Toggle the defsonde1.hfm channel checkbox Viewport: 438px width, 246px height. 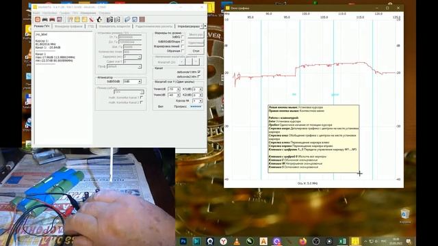(x=199, y=72)
